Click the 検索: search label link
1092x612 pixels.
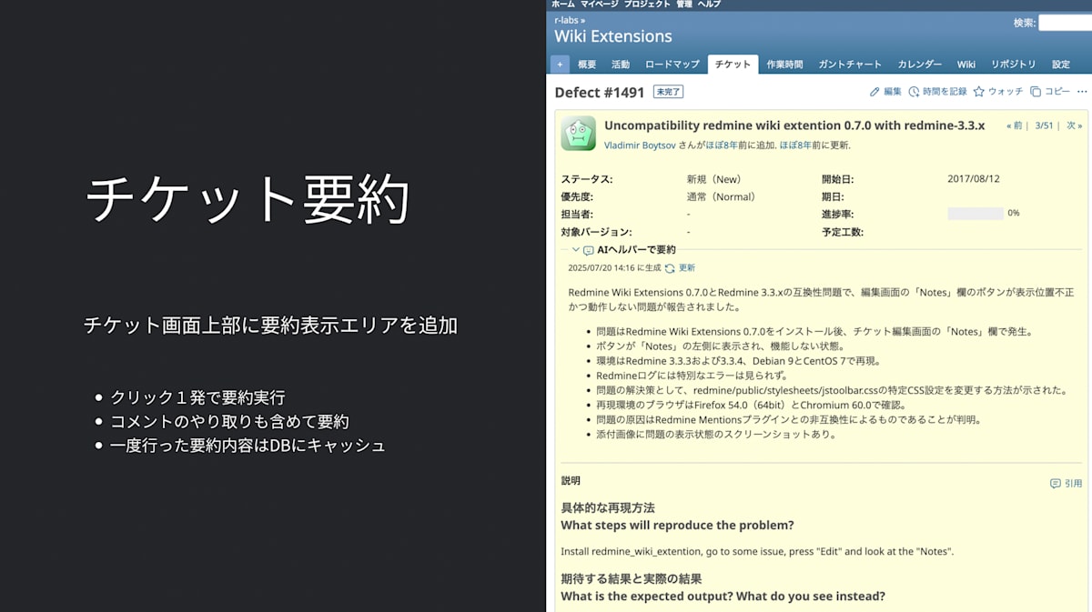pyautogui.click(x=1025, y=23)
